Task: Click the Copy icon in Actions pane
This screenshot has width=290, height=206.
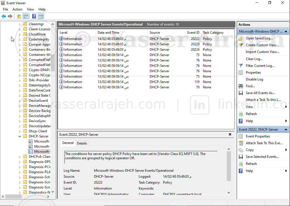Action: coord(240,150)
